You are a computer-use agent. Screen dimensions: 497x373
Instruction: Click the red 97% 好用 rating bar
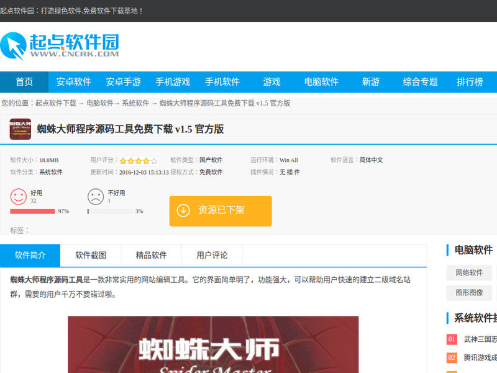click(x=32, y=211)
